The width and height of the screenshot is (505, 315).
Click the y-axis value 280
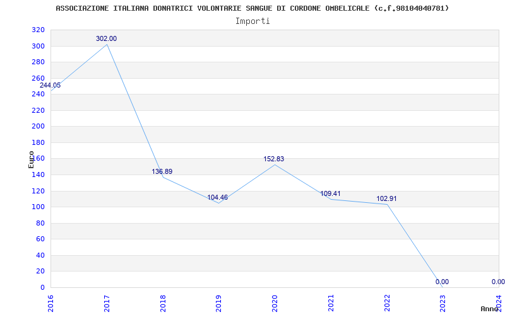pyautogui.click(x=39, y=62)
